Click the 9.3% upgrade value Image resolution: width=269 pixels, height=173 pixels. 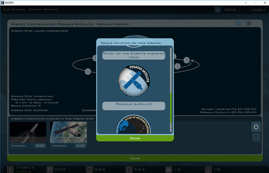[x=40, y=146]
